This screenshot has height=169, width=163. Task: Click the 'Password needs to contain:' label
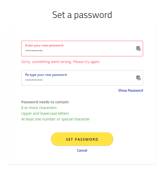pyautogui.click(x=45, y=102)
